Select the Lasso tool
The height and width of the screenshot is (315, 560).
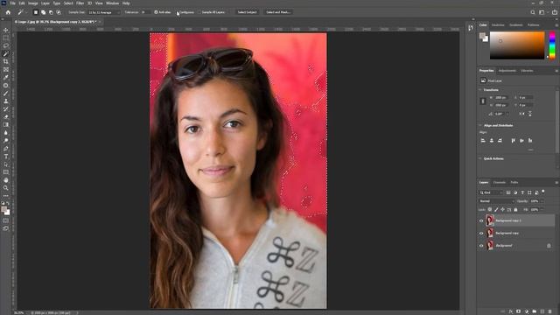6,45
